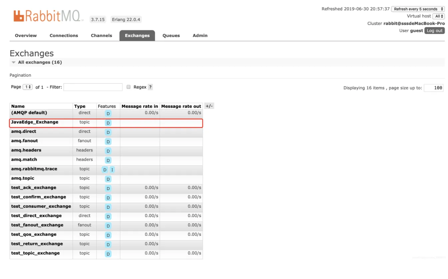
Task: Click the D badge for test_qos_exchange
Action: click(108, 235)
